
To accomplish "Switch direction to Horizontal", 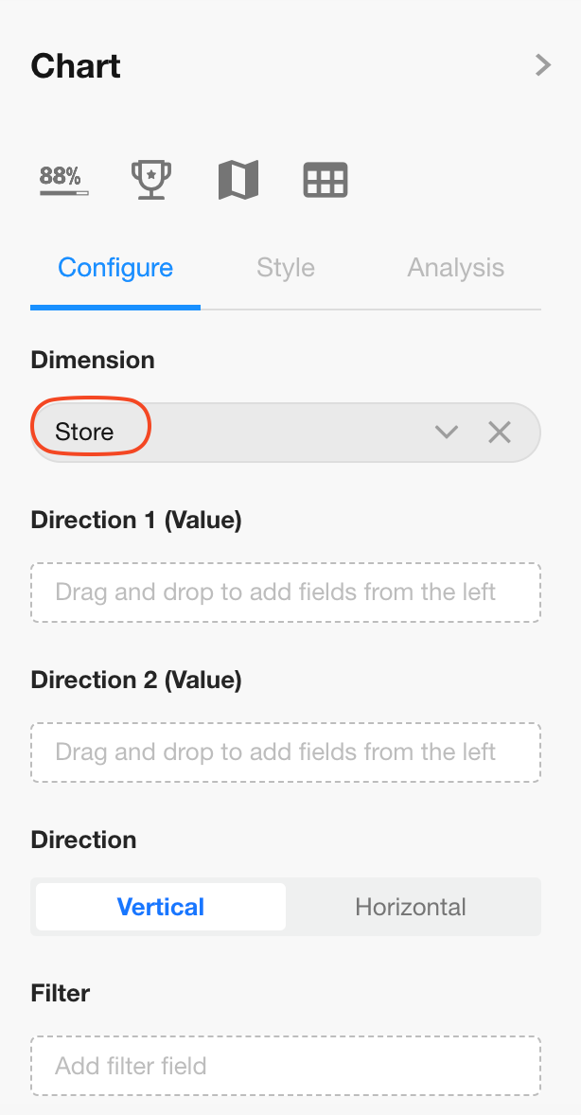I will tap(410, 907).
